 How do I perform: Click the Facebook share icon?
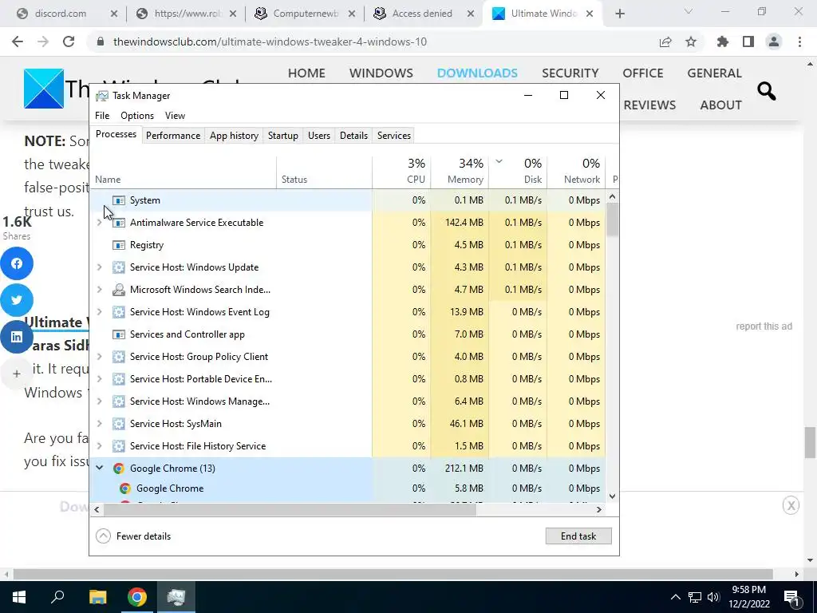pos(17,263)
